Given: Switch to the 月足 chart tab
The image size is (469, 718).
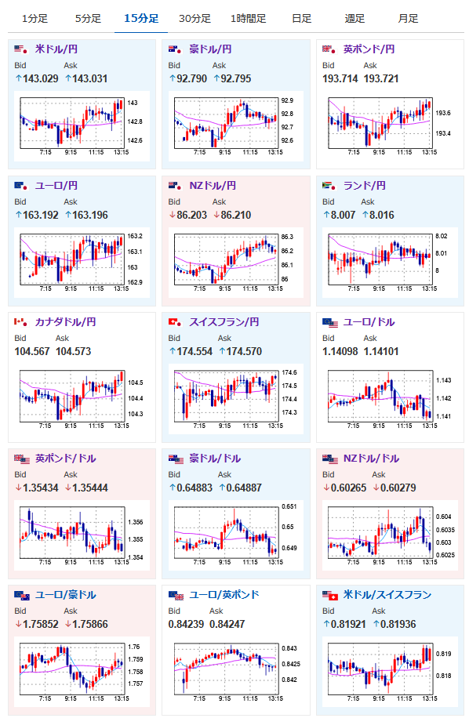Looking at the screenshot, I should click(408, 19).
